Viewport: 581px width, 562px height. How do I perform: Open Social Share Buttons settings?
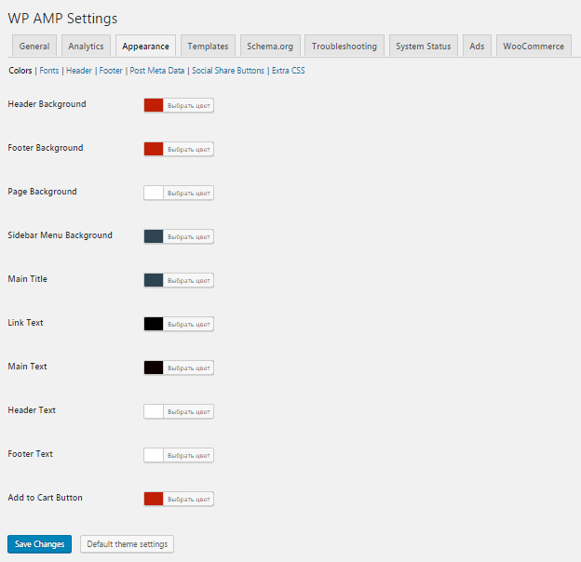point(228,71)
